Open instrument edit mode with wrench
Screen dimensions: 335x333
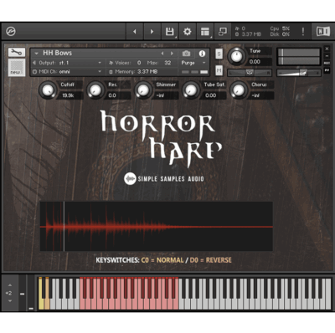(17, 52)
